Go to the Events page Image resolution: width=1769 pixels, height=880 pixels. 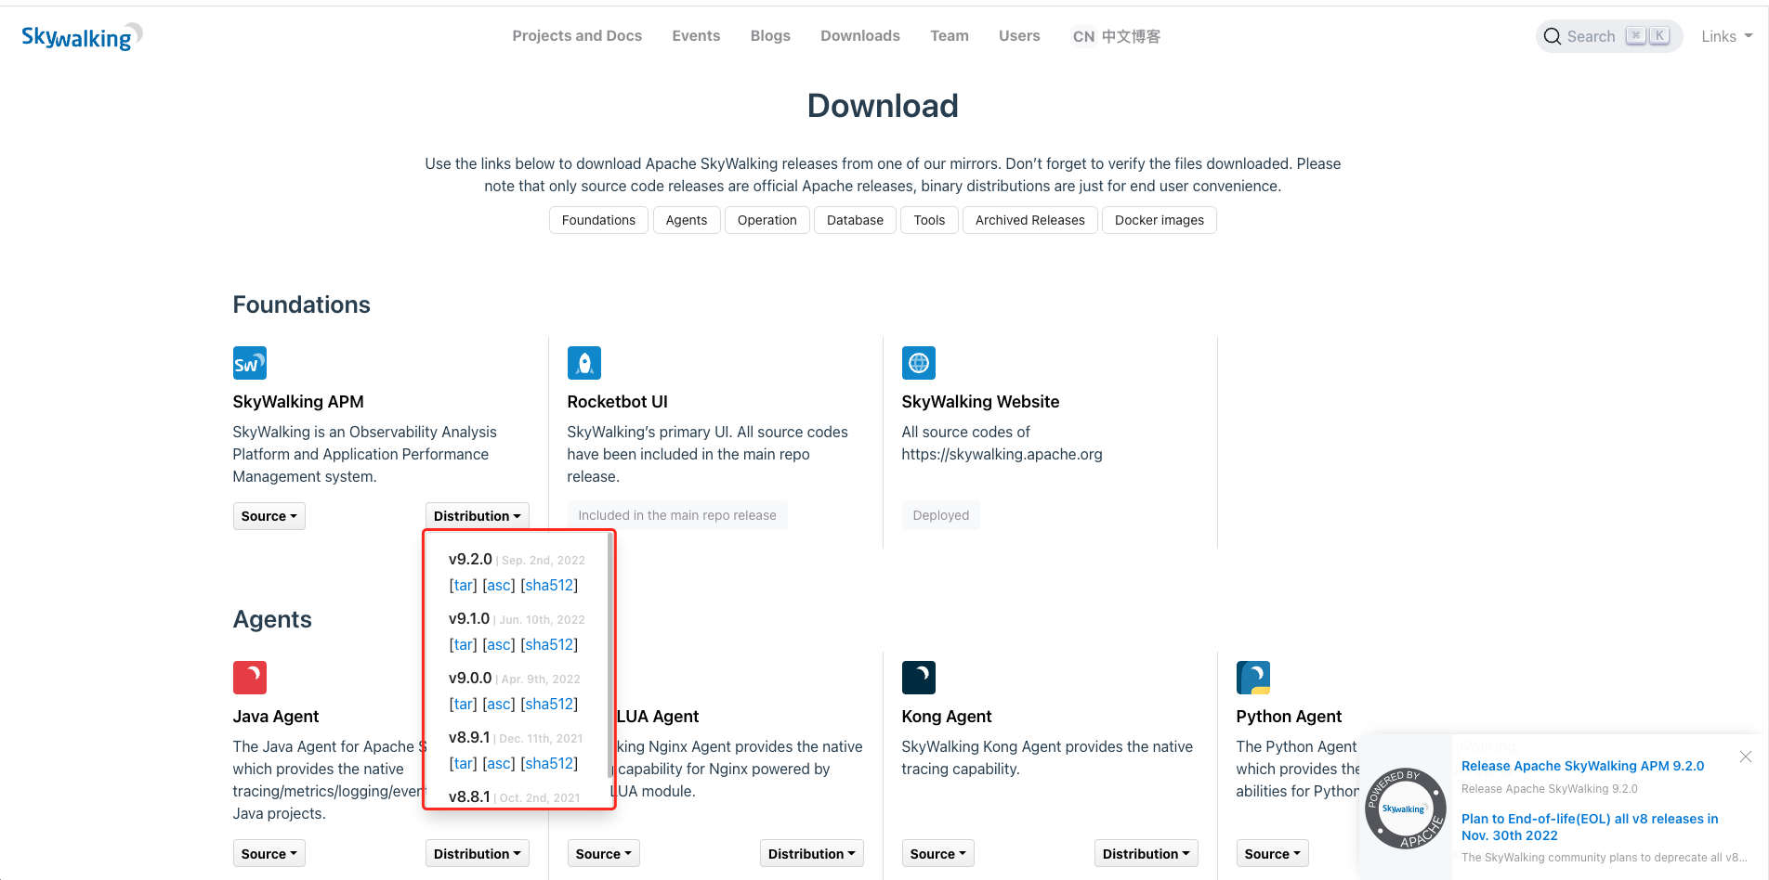pyautogui.click(x=696, y=35)
